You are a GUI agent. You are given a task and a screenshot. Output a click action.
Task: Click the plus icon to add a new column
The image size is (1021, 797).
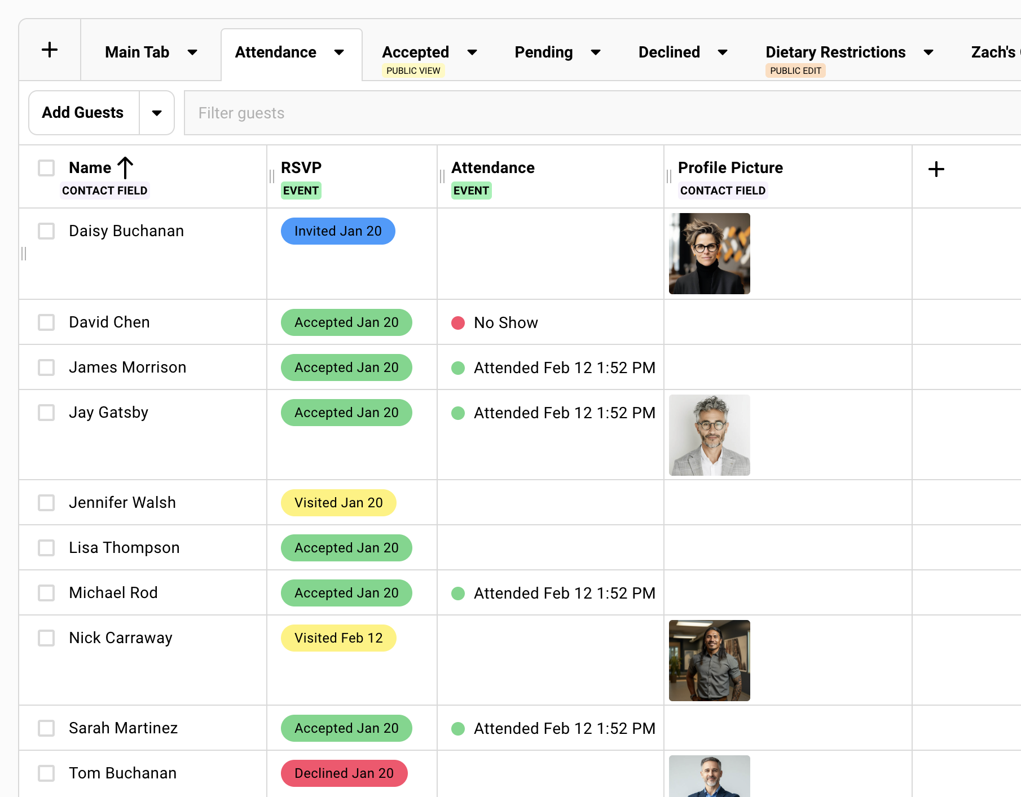(936, 169)
